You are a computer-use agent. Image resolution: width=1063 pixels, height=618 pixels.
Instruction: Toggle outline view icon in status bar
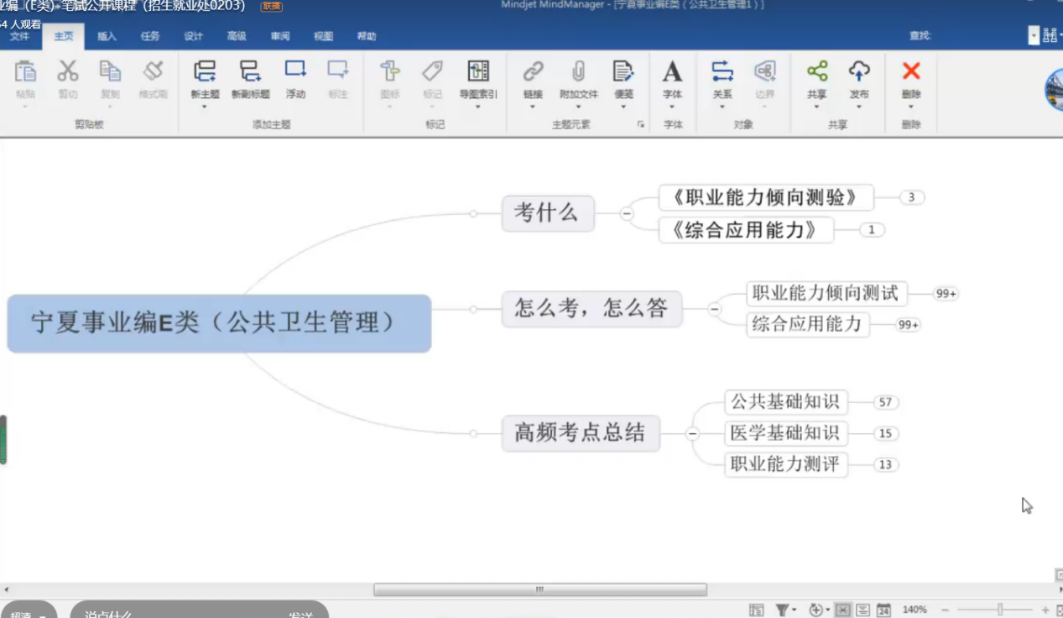[x=862, y=610]
